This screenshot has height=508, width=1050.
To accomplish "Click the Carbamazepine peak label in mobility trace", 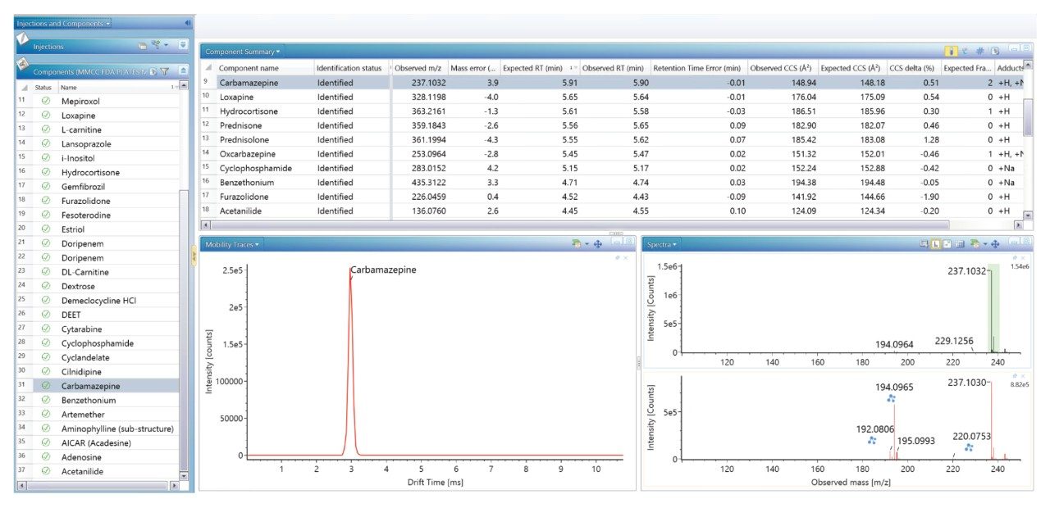I will coord(383,270).
